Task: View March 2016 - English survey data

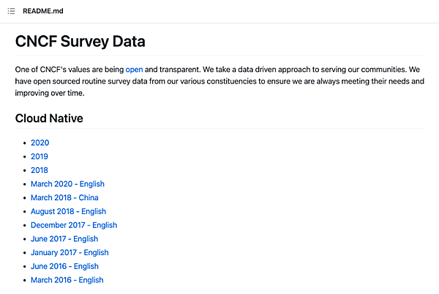Action: click(x=67, y=280)
